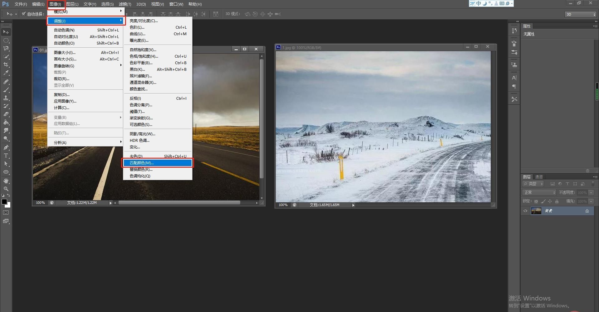Toggle lock transparent pixels in Layers
The image size is (599, 312).
coord(536,201)
